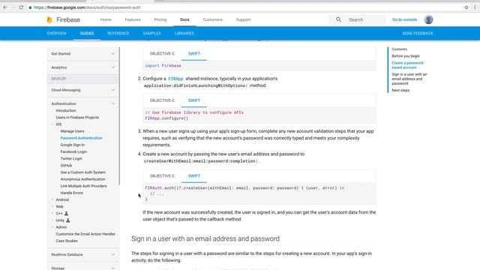Image resolution: width=480 pixels, height=270 pixels.
Task: Switch to the Overview tab
Action: 57,33
